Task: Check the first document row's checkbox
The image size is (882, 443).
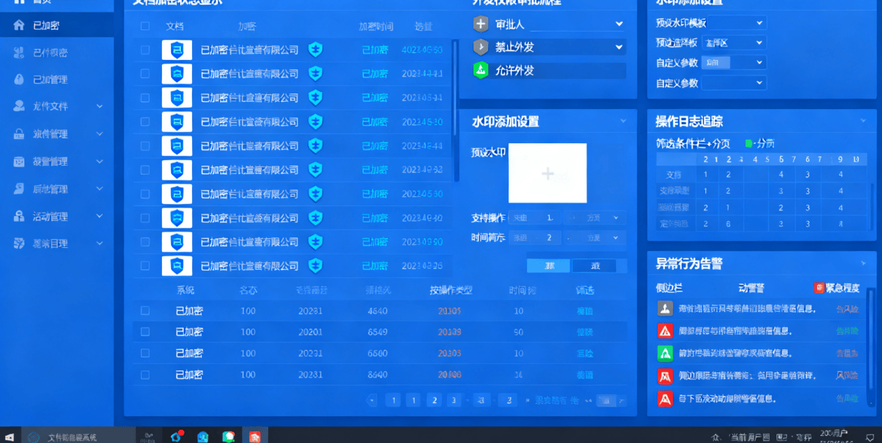Action: pos(145,50)
